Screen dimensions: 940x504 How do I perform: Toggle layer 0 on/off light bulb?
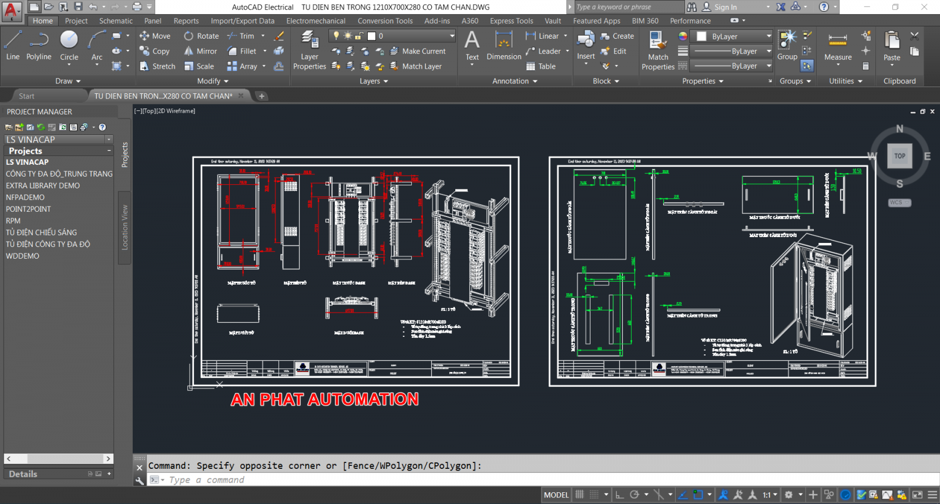point(337,36)
